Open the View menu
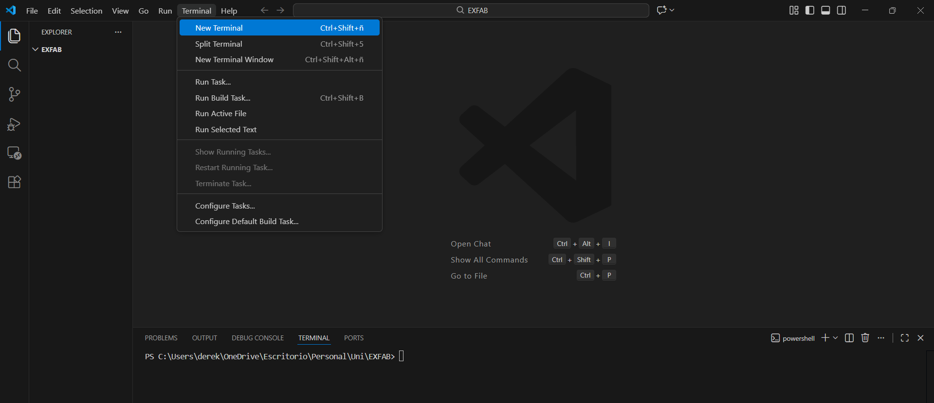 [x=120, y=11]
